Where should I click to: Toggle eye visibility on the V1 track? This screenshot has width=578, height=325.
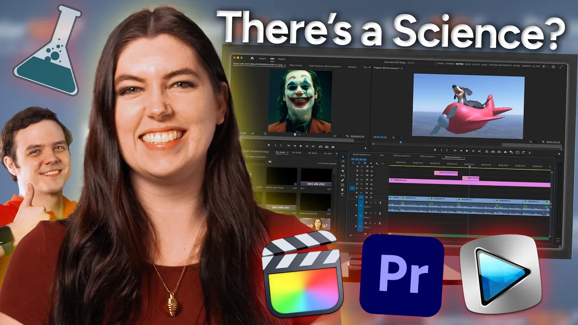[x=371, y=197]
